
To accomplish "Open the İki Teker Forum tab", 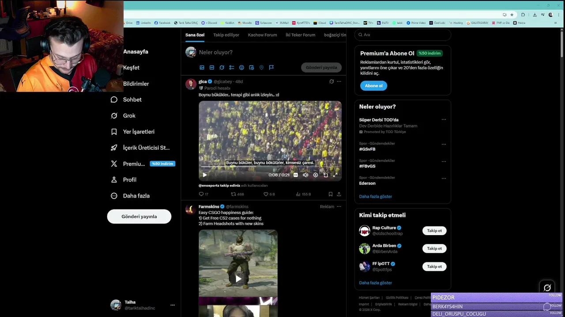I will click(300, 35).
